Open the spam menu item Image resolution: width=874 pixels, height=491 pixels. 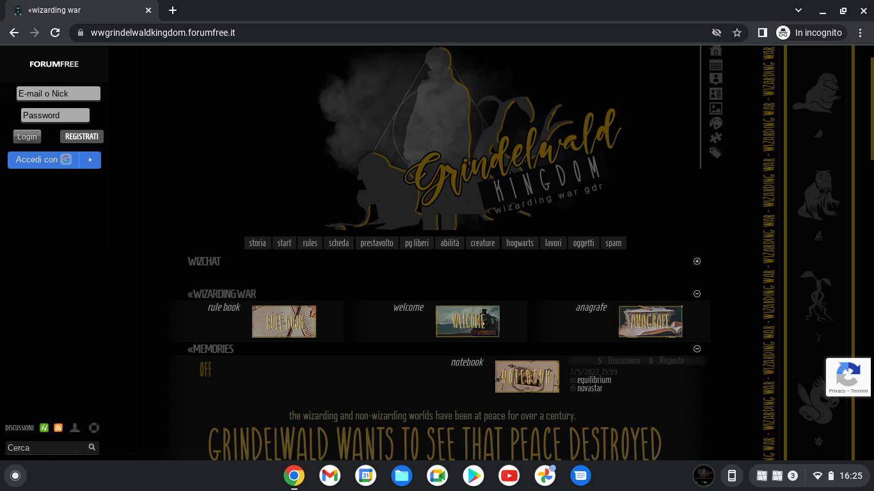click(x=614, y=243)
